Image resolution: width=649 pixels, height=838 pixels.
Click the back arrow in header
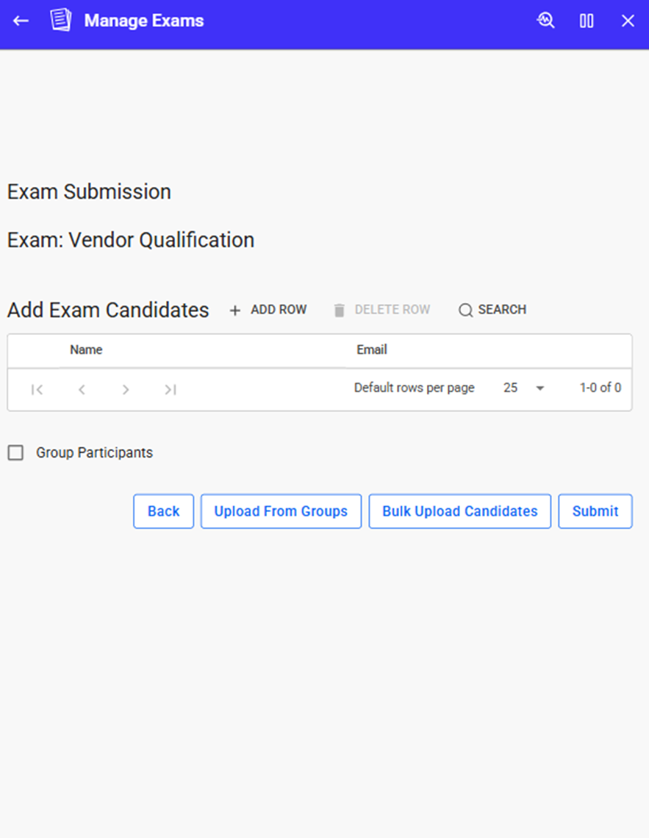[21, 21]
